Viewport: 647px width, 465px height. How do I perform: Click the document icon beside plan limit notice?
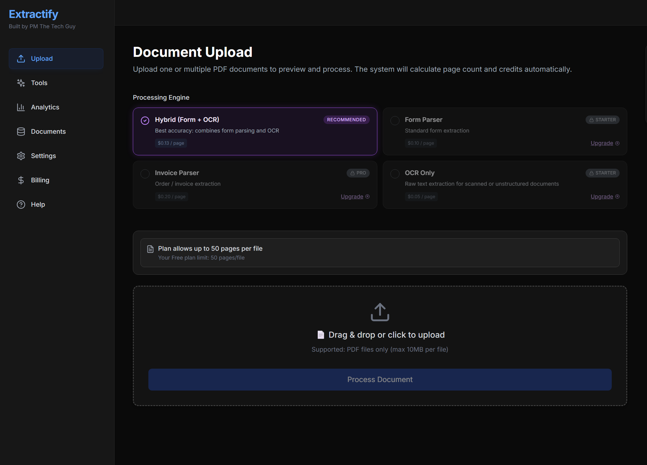(150, 249)
